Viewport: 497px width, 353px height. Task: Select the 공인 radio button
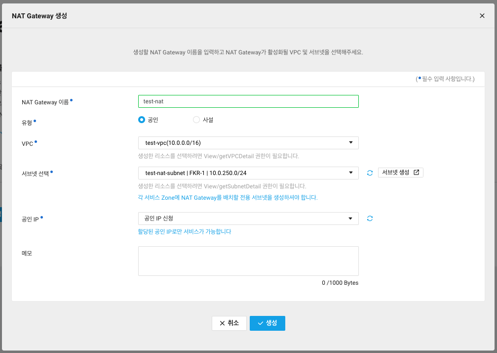[x=142, y=120]
